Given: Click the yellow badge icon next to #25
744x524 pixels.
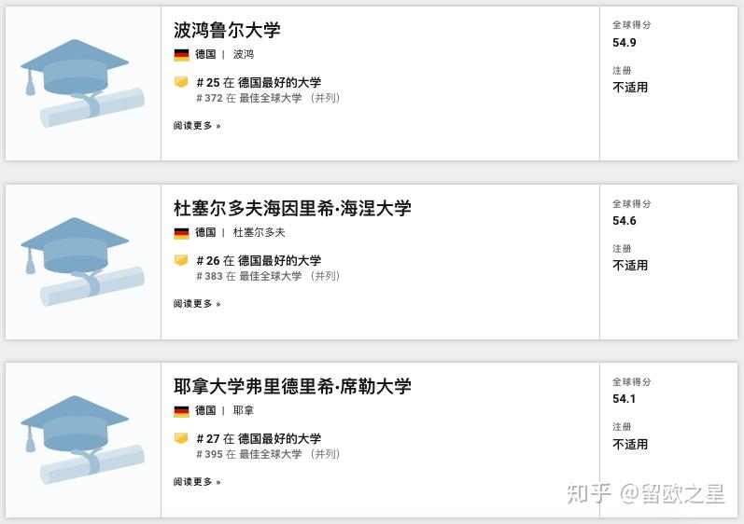Looking at the screenshot, I should 181,82.
